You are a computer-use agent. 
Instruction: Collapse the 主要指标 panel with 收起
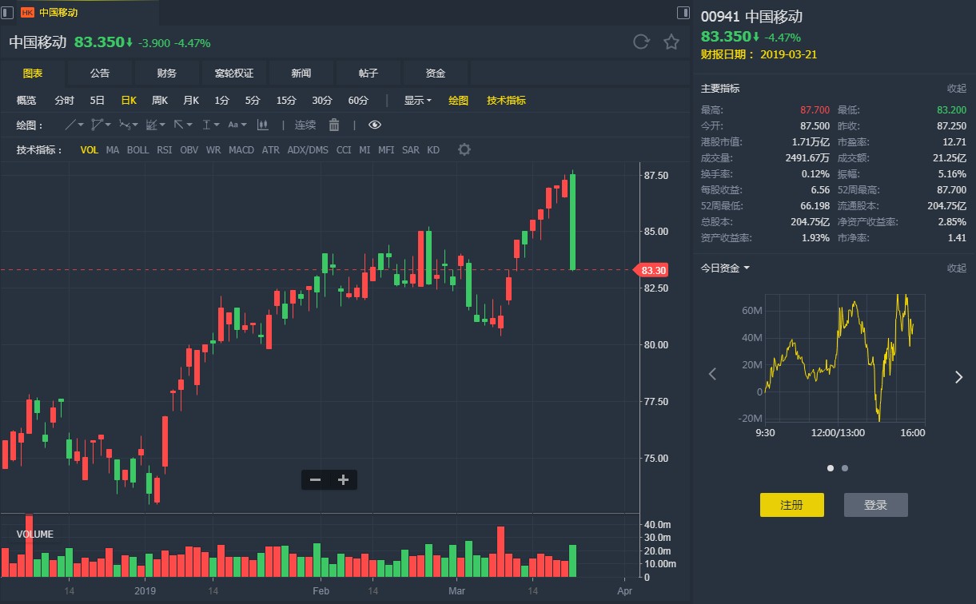[x=956, y=88]
